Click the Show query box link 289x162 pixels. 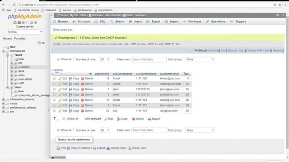63,30
